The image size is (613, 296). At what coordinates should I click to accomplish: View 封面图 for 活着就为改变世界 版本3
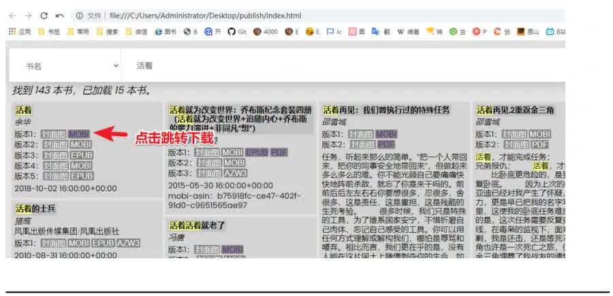[x=209, y=173]
